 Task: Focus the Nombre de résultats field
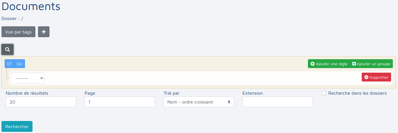(x=41, y=102)
